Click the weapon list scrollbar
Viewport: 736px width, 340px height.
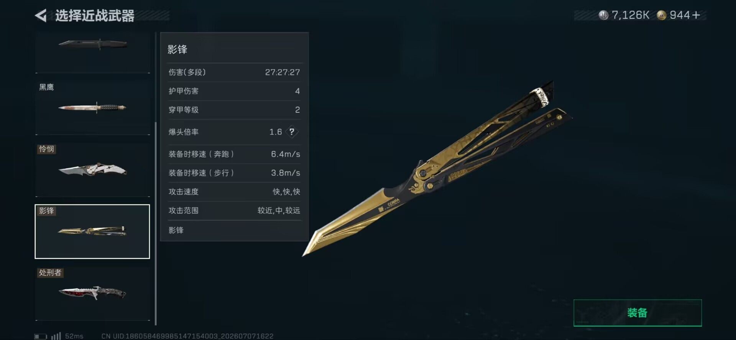point(156,222)
